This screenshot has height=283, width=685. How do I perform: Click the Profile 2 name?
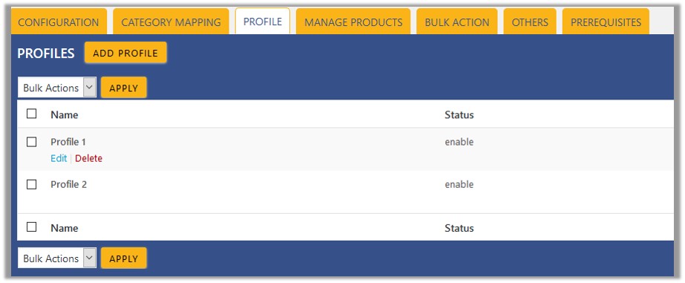tap(68, 184)
